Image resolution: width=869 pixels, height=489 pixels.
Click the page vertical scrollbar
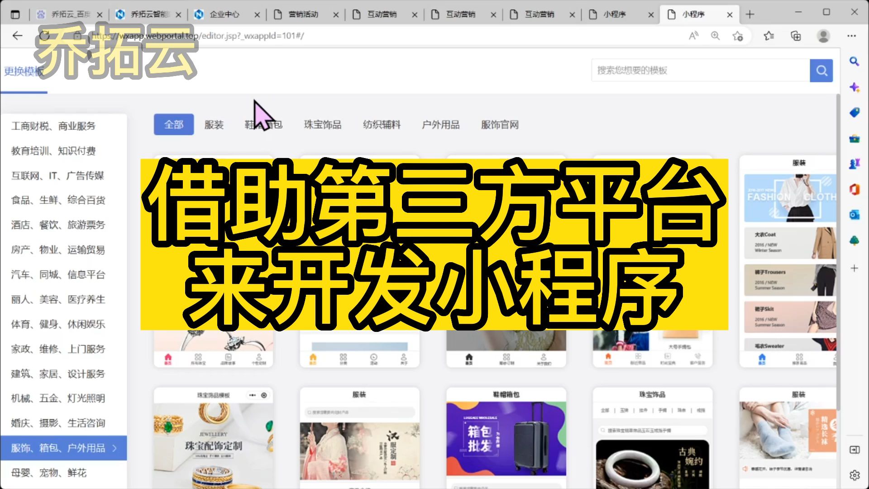(837, 249)
